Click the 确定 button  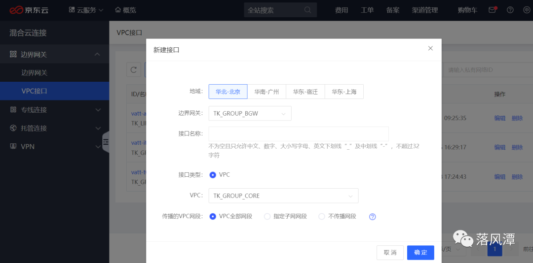click(420, 253)
